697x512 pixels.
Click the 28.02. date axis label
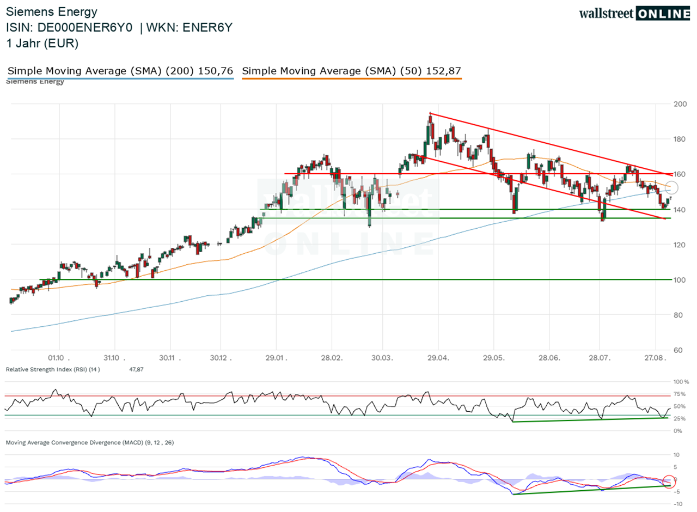332,358
